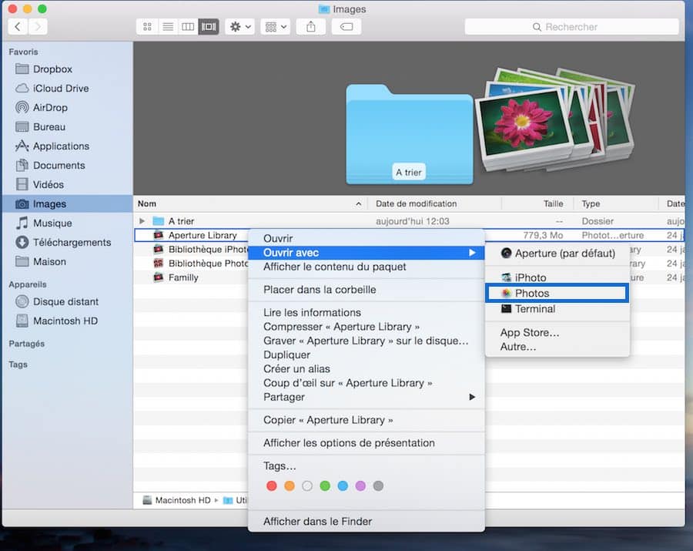
Task: Select the A trier folder row
Action: coord(409,220)
